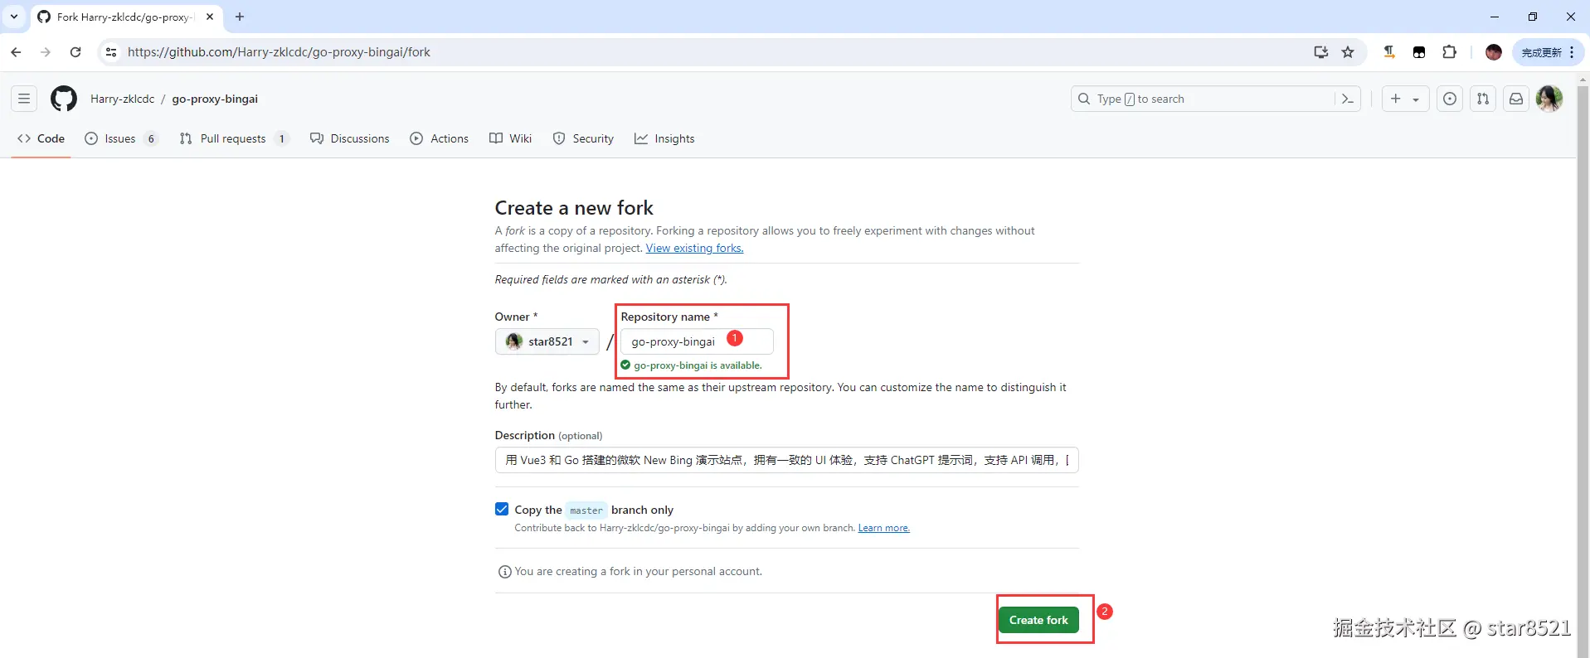Screen dimensions: 1590x658
Task: Open a new browser tab
Action: coord(240,17)
